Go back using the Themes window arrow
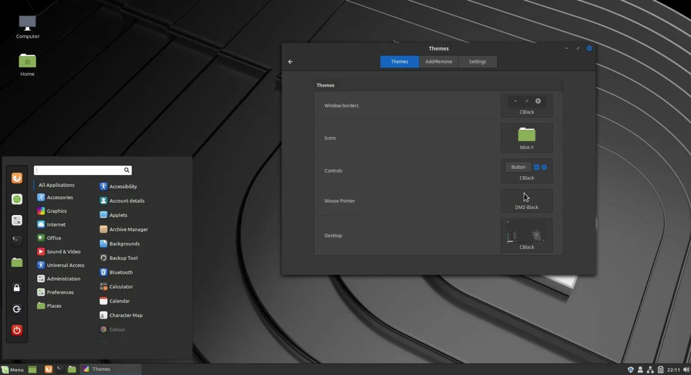This screenshot has height=375, width=691. pos(290,62)
